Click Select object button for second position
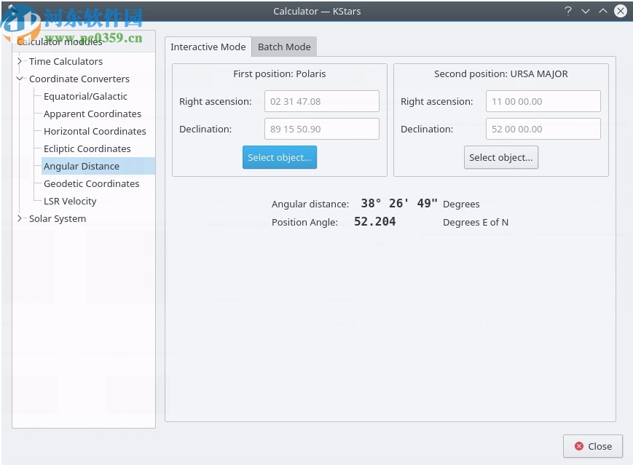This screenshot has width=633, height=465. click(501, 157)
